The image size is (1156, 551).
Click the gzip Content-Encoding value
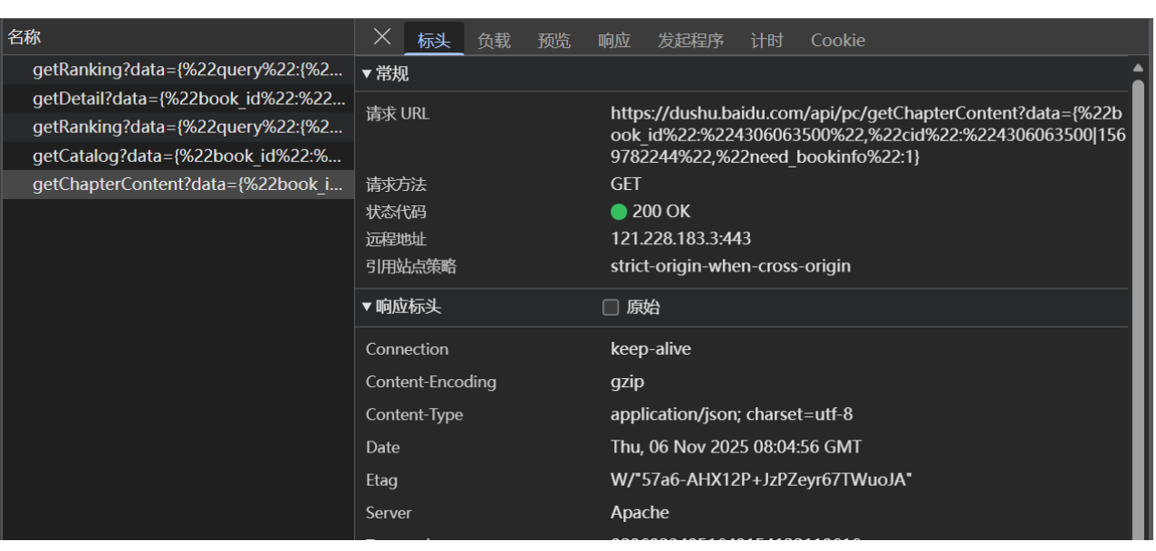[627, 382]
